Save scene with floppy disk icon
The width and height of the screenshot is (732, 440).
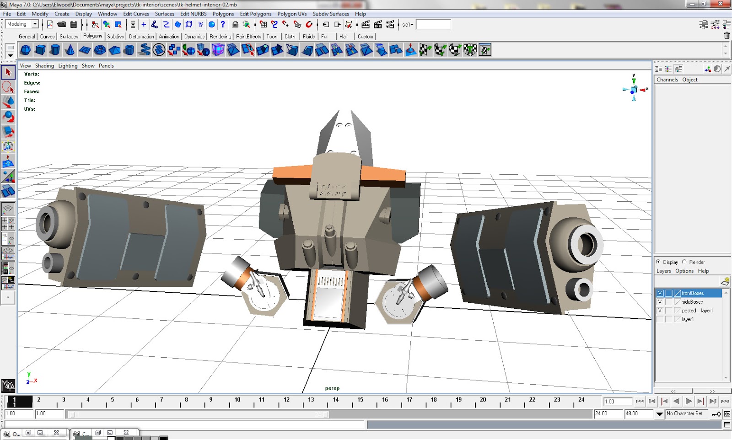pos(74,25)
